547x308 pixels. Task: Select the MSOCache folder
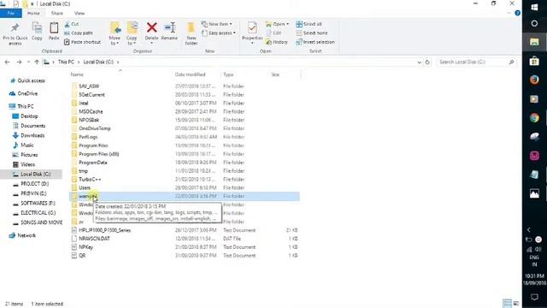tap(91, 111)
